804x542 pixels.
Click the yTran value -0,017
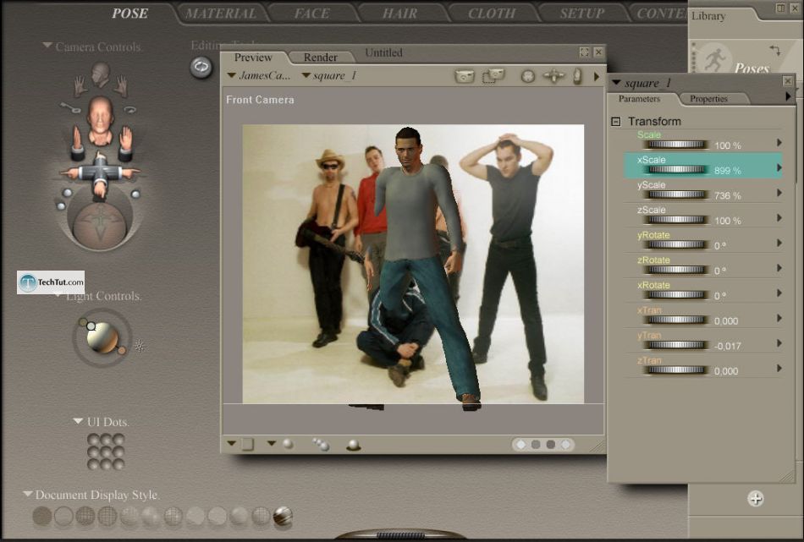728,347
